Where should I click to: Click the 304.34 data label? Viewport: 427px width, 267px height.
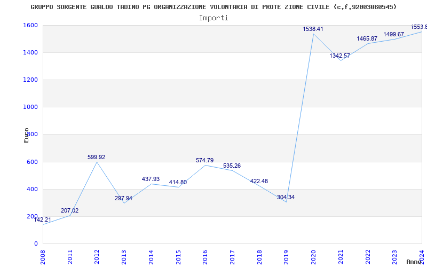(x=286, y=198)
